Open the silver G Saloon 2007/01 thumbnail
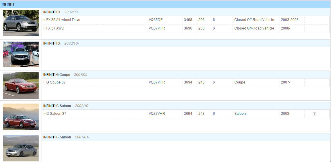Screen dimensions: 331x162 click(x=21, y=148)
